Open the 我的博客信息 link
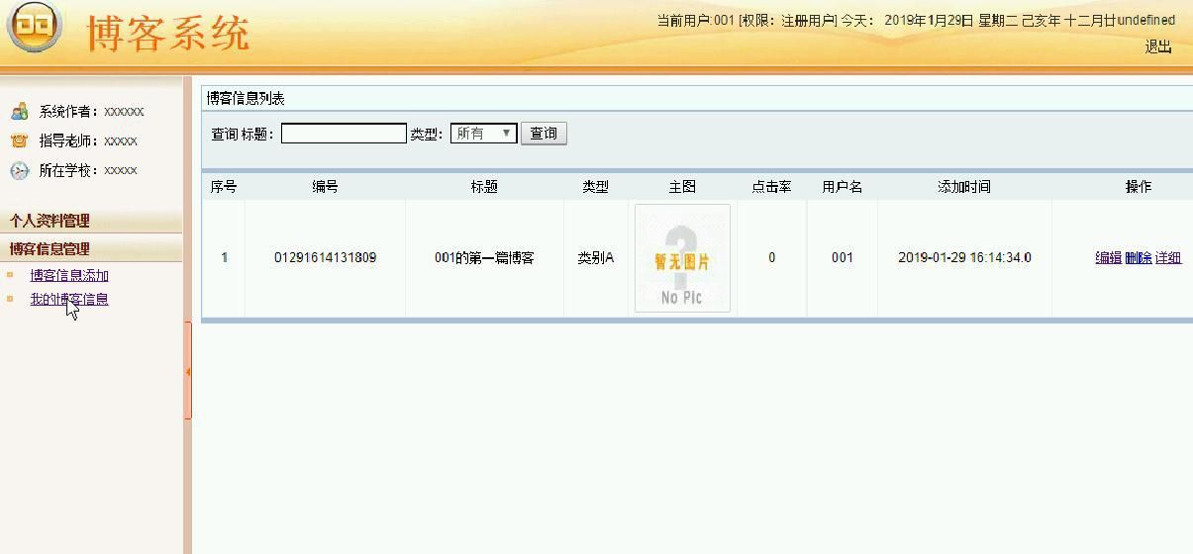 (x=69, y=299)
